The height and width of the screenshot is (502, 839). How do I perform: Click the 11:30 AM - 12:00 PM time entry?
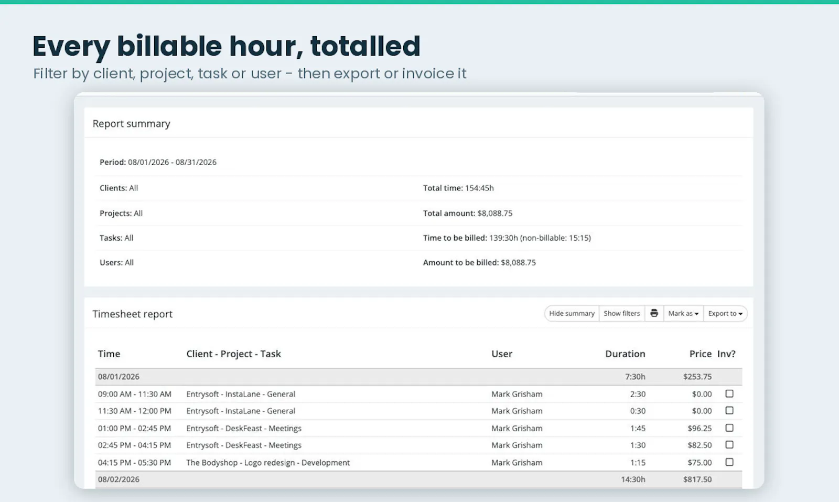pos(134,411)
